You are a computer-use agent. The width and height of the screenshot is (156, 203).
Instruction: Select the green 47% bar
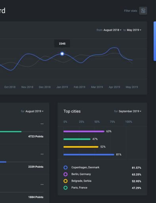coord(77,139)
